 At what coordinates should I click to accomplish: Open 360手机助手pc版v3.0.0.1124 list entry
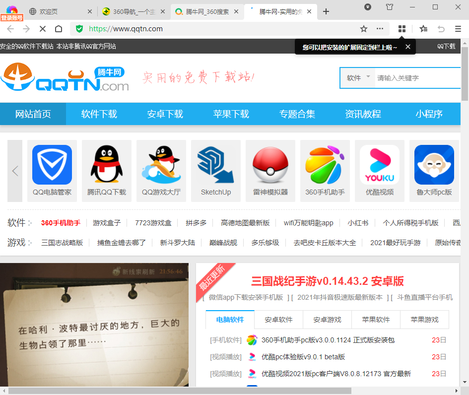click(x=328, y=340)
